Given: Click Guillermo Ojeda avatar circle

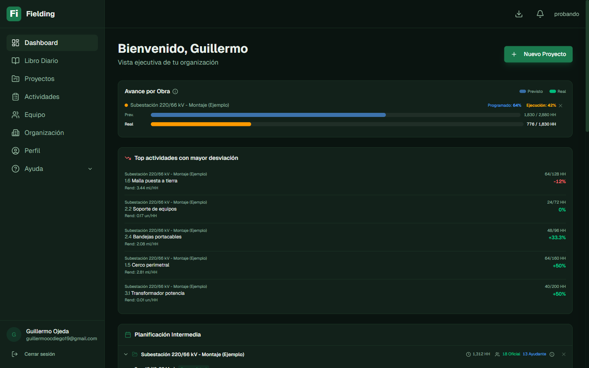Looking at the screenshot, I should 14,334.
